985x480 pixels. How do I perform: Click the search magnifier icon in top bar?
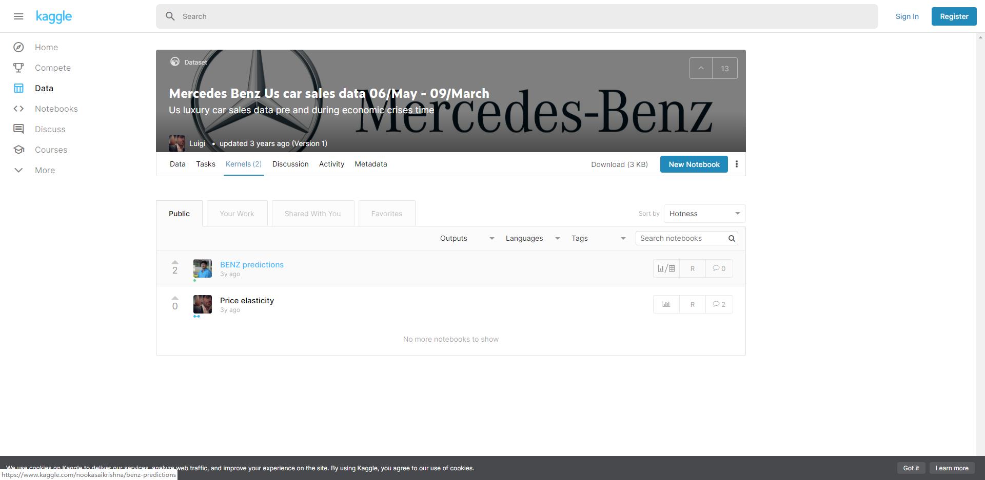tap(170, 16)
